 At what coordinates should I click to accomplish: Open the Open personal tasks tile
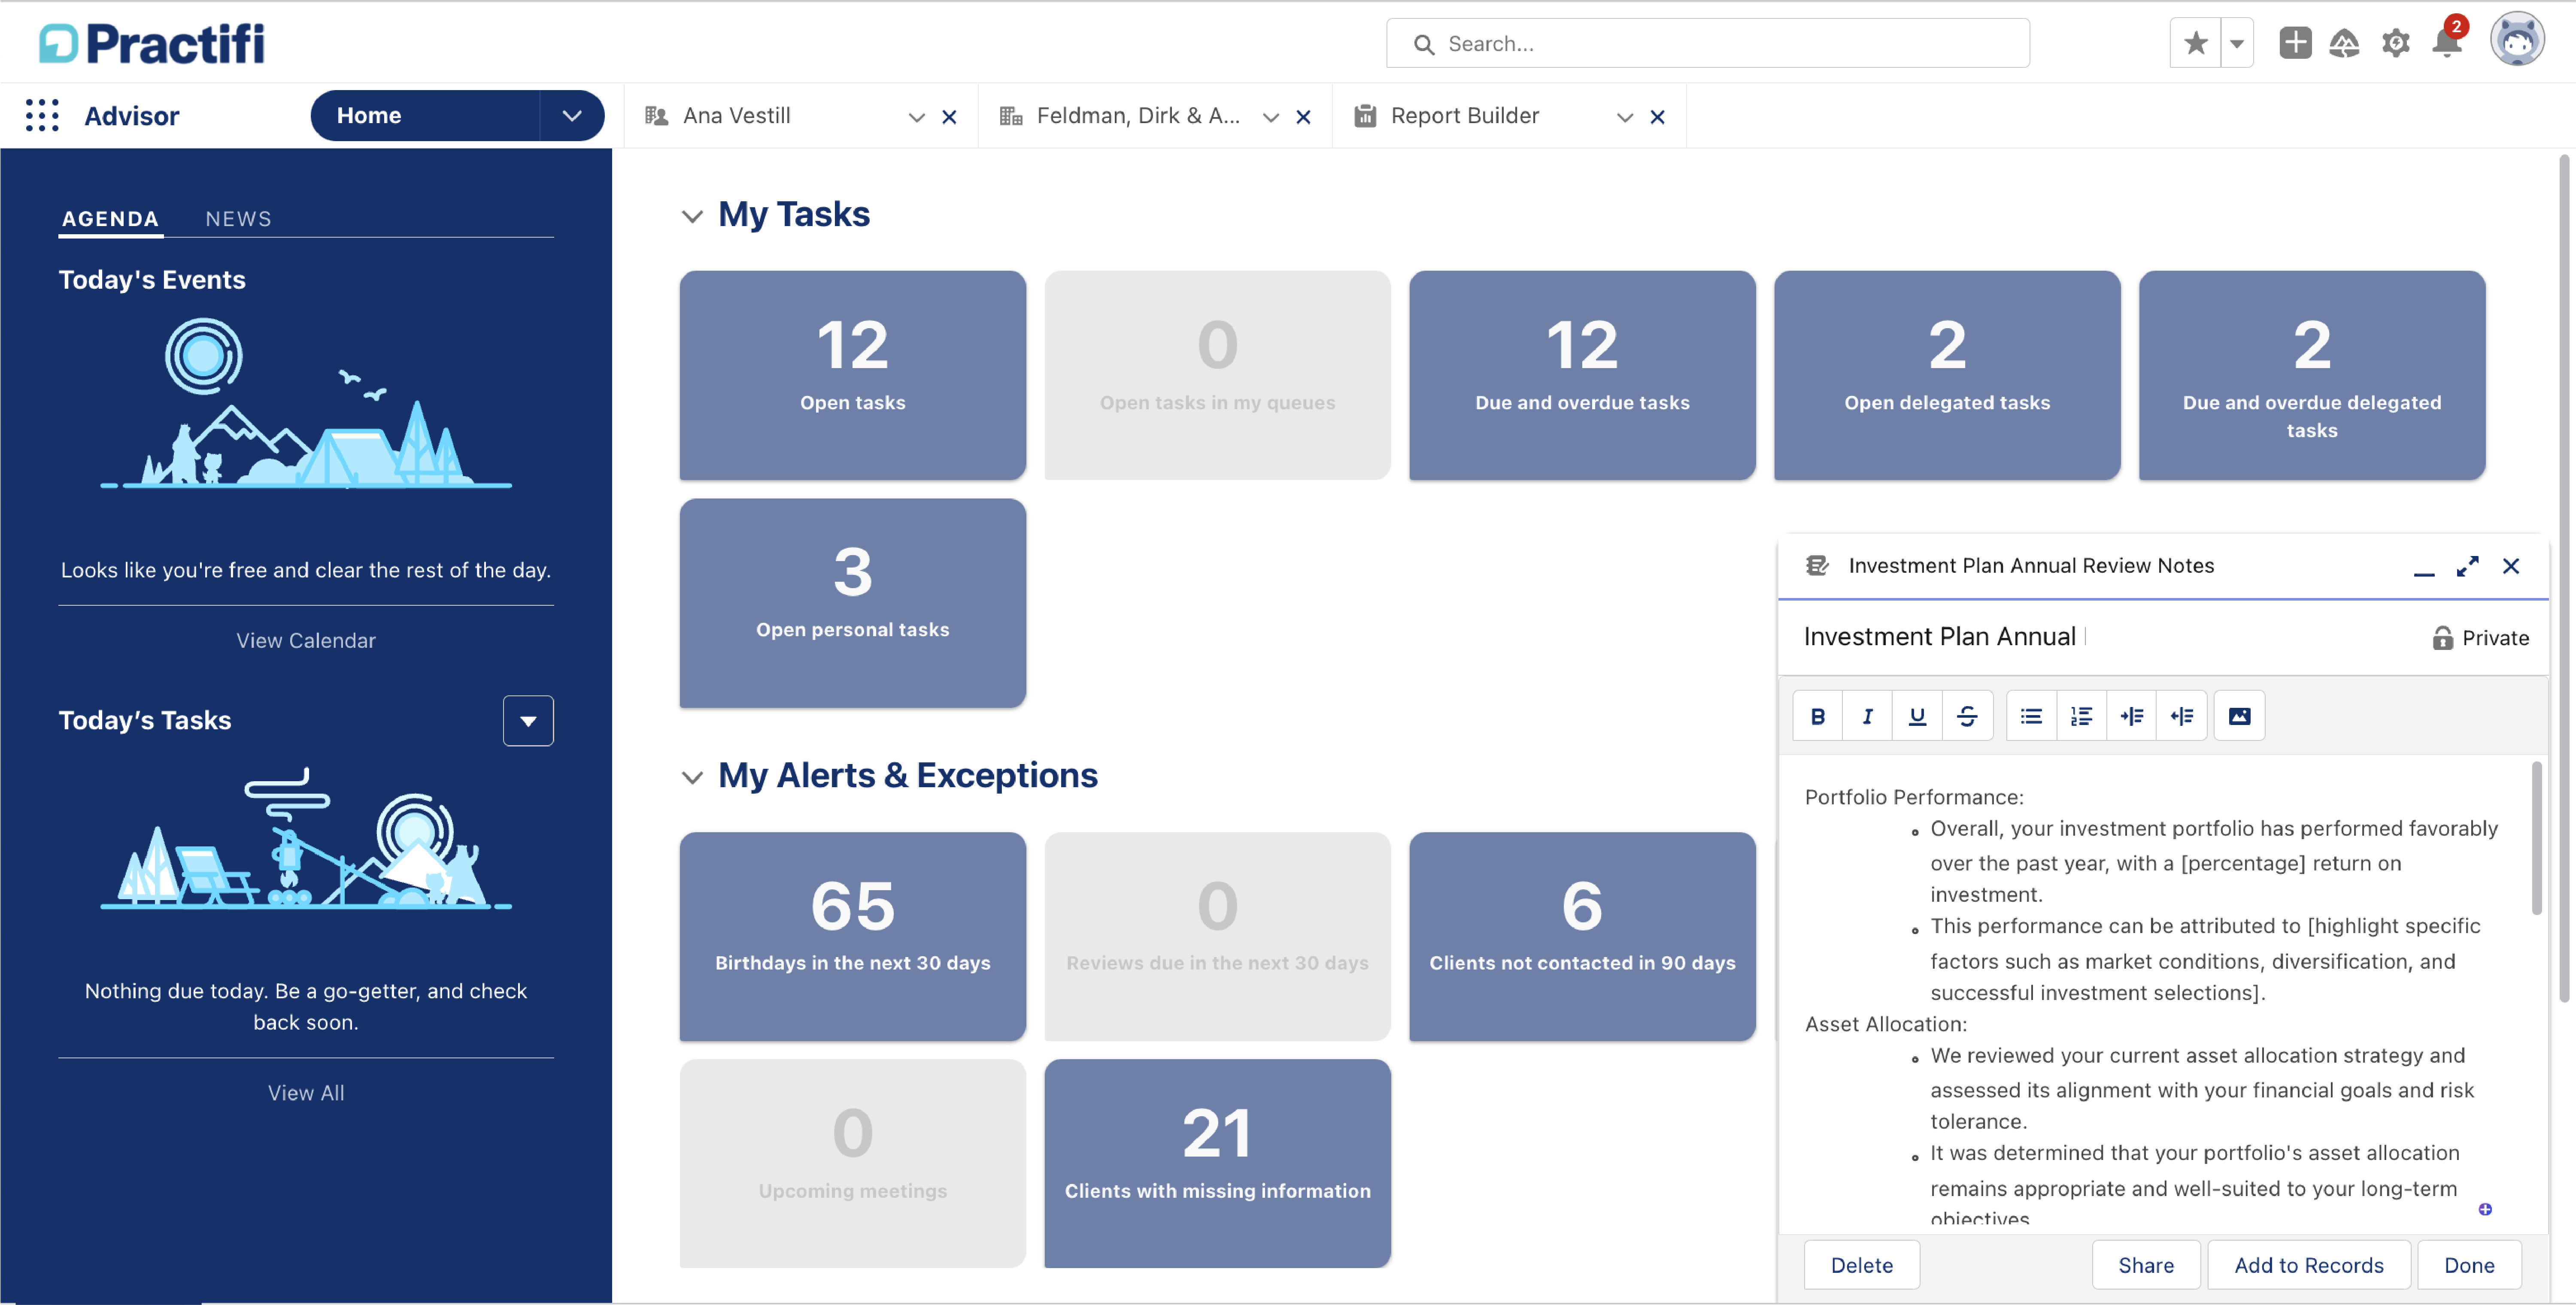(852, 603)
